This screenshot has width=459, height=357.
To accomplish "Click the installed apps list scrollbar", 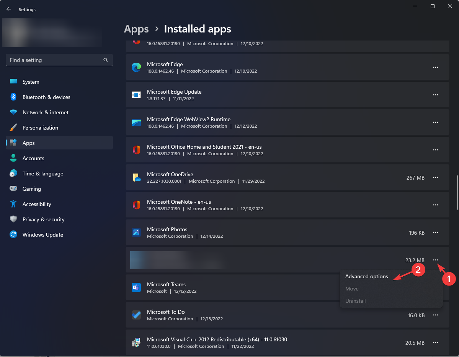I will [457, 192].
